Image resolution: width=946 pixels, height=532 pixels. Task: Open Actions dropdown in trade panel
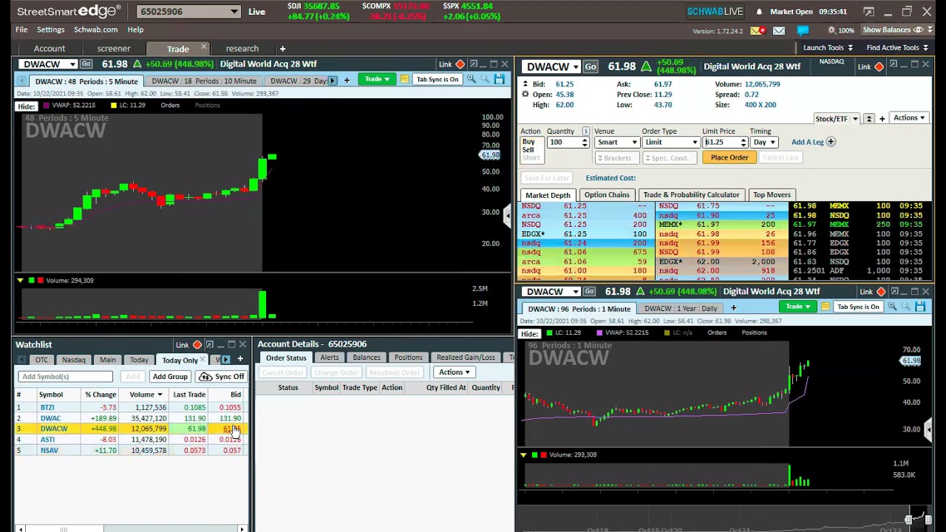click(909, 118)
